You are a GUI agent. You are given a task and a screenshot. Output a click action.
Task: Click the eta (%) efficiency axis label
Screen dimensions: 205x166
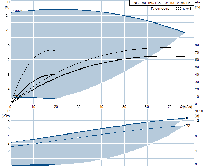[197, 4]
